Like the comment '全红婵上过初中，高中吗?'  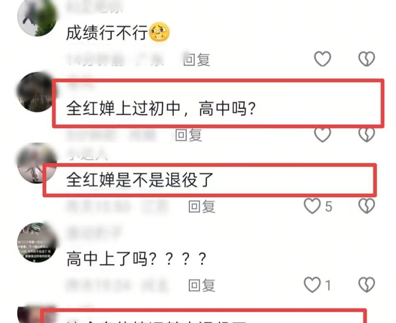(322, 134)
